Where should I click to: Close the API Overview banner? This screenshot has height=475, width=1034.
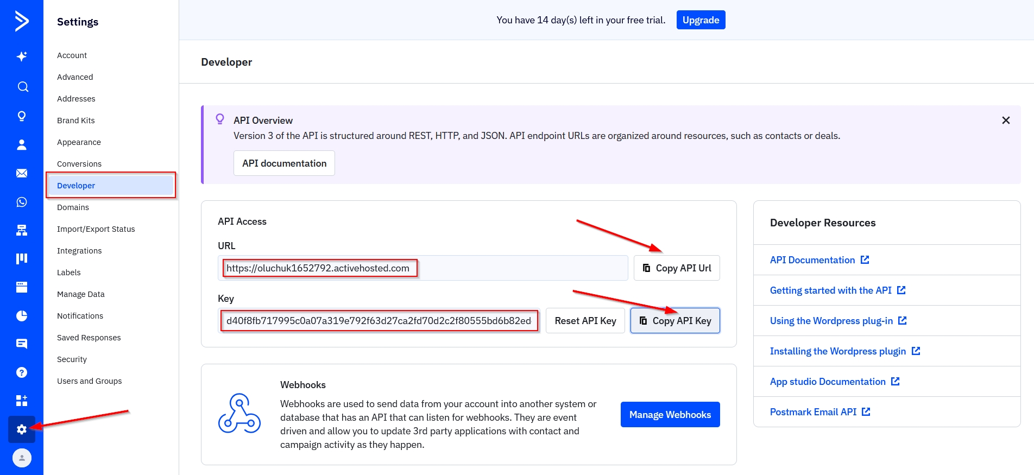coord(1006,121)
